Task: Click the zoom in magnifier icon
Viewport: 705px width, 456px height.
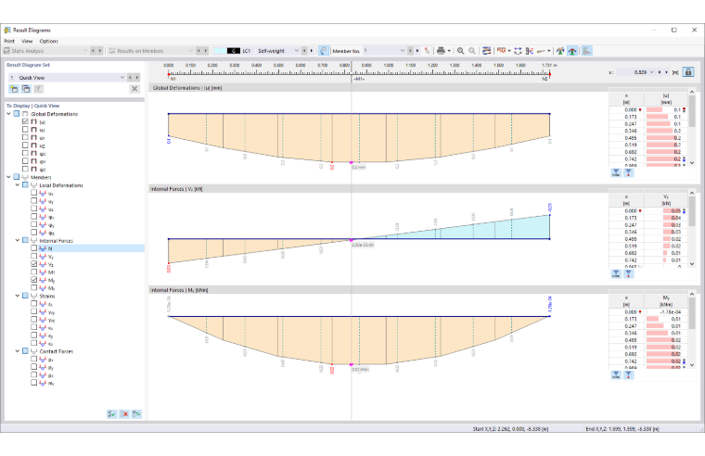Action: pyautogui.click(x=460, y=51)
